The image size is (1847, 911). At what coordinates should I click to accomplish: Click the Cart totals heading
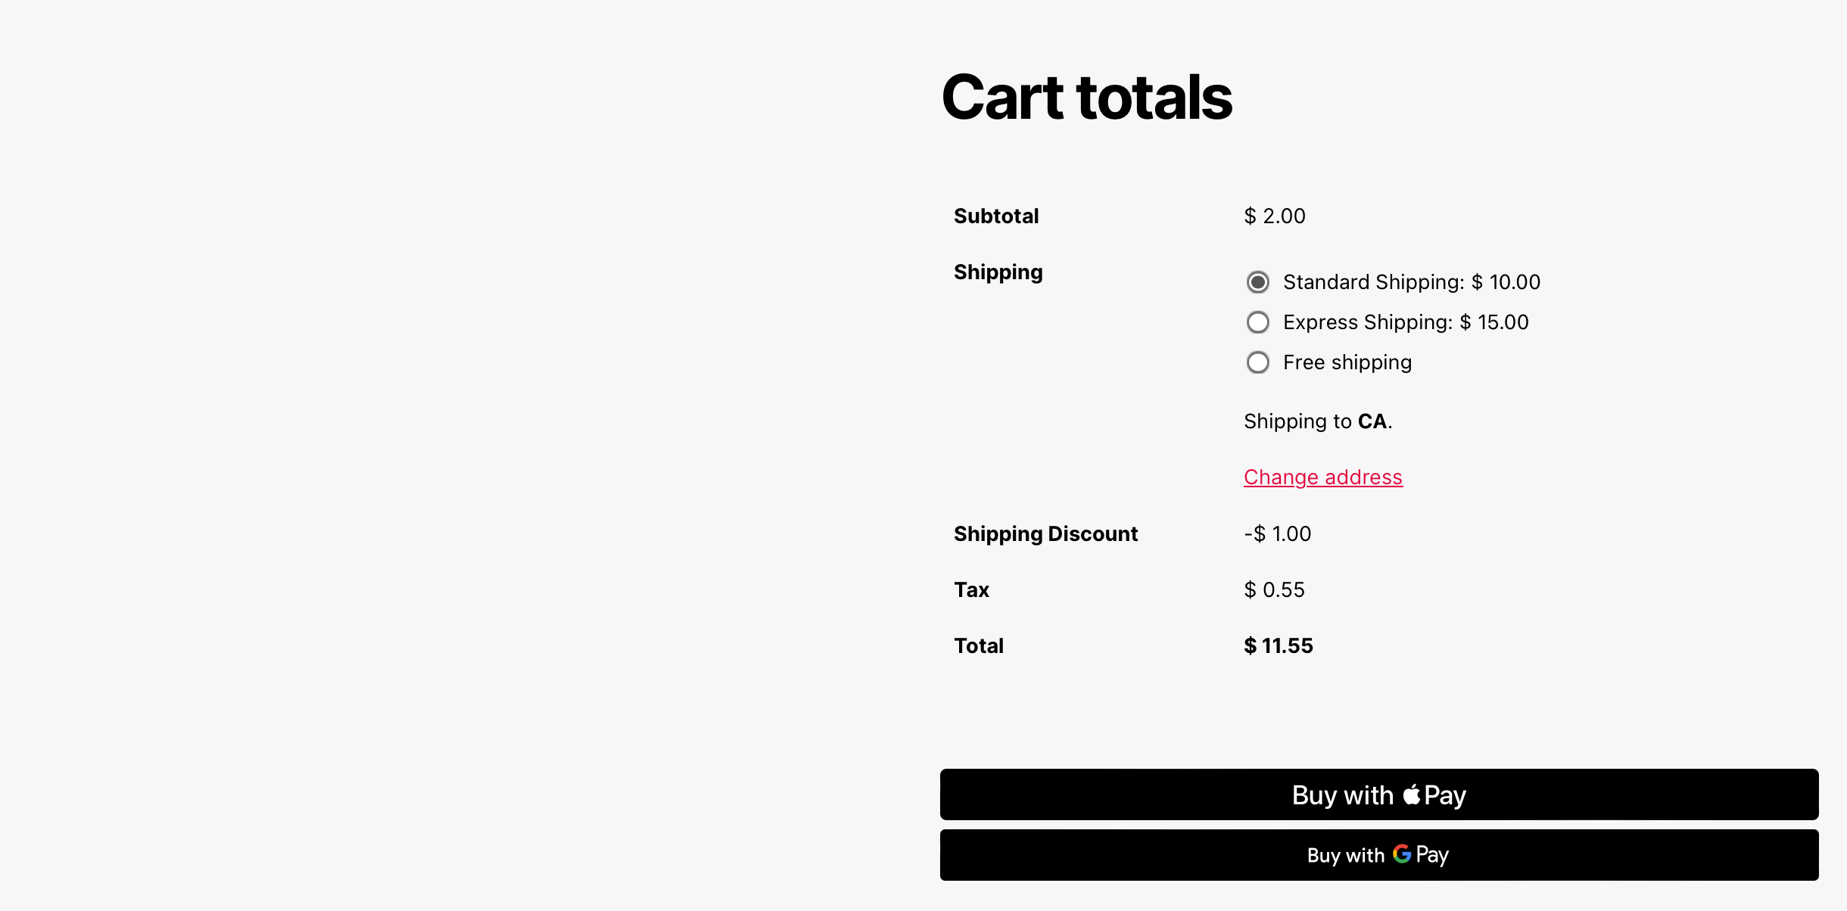pyautogui.click(x=1086, y=98)
